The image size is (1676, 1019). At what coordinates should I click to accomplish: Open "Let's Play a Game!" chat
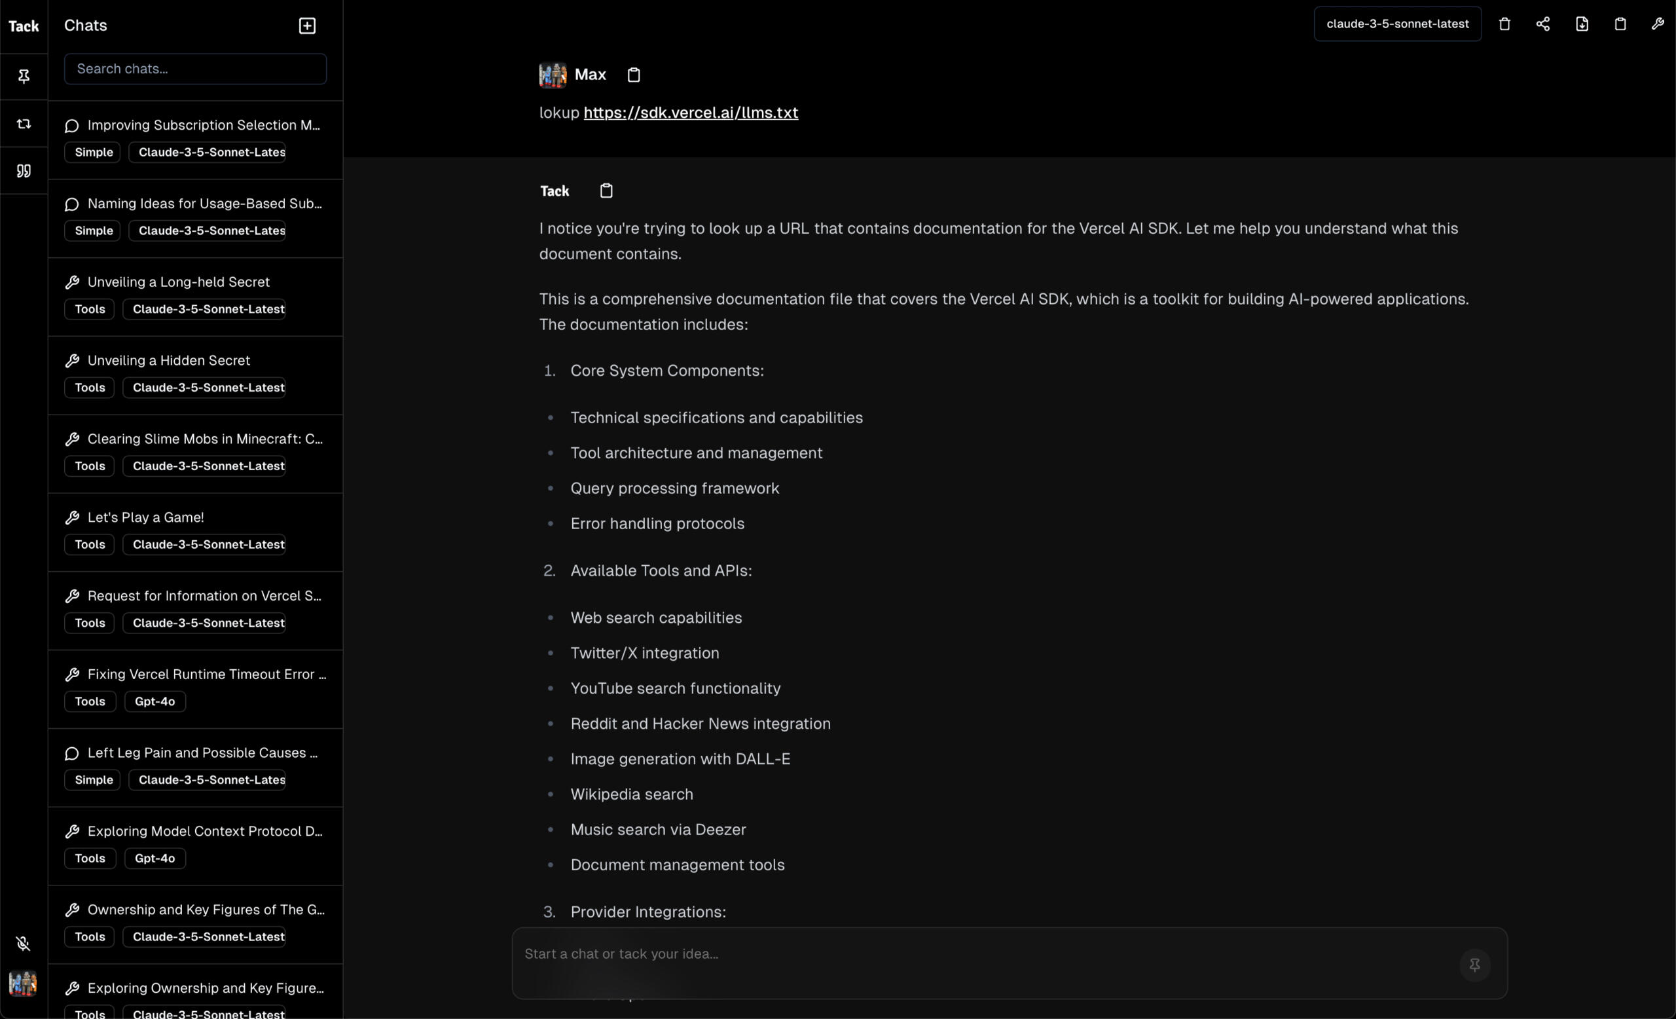(145, 517)
